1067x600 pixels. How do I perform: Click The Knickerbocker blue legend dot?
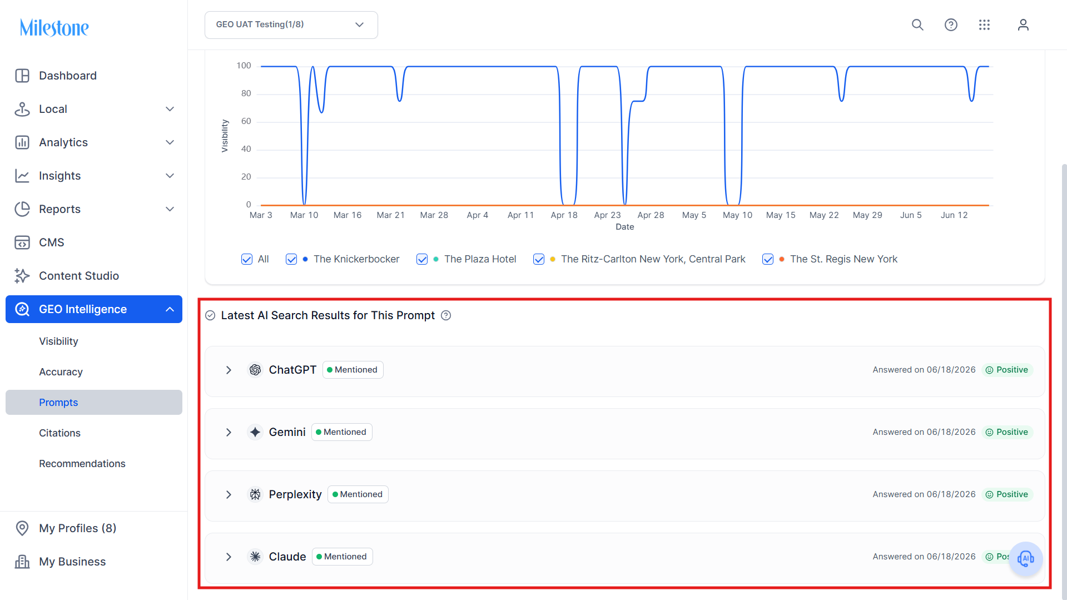[305, 259]
